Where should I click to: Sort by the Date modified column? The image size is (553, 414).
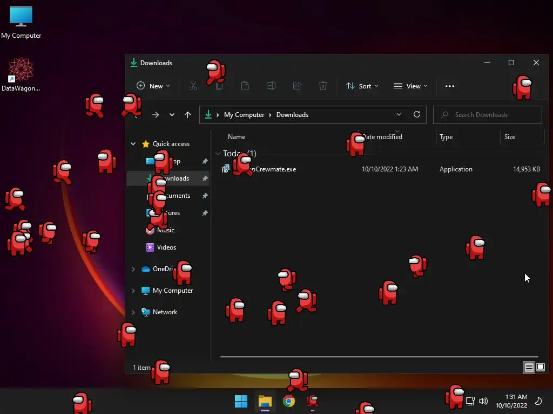pos(382,137)
